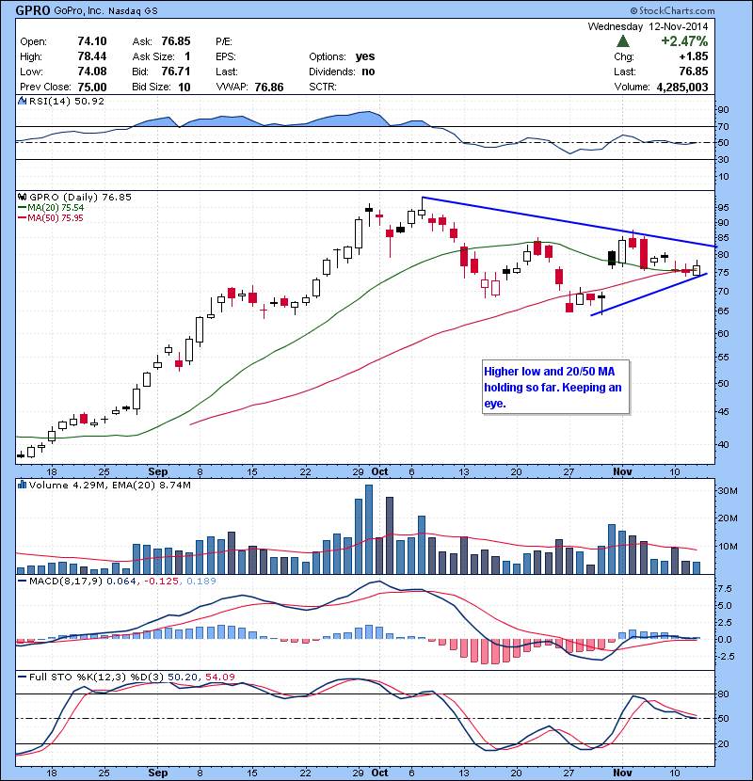Screen dimensions: 753x781
Task: Click the MA(50) 75.95 legend entry
Action: [x=51, y=218]
